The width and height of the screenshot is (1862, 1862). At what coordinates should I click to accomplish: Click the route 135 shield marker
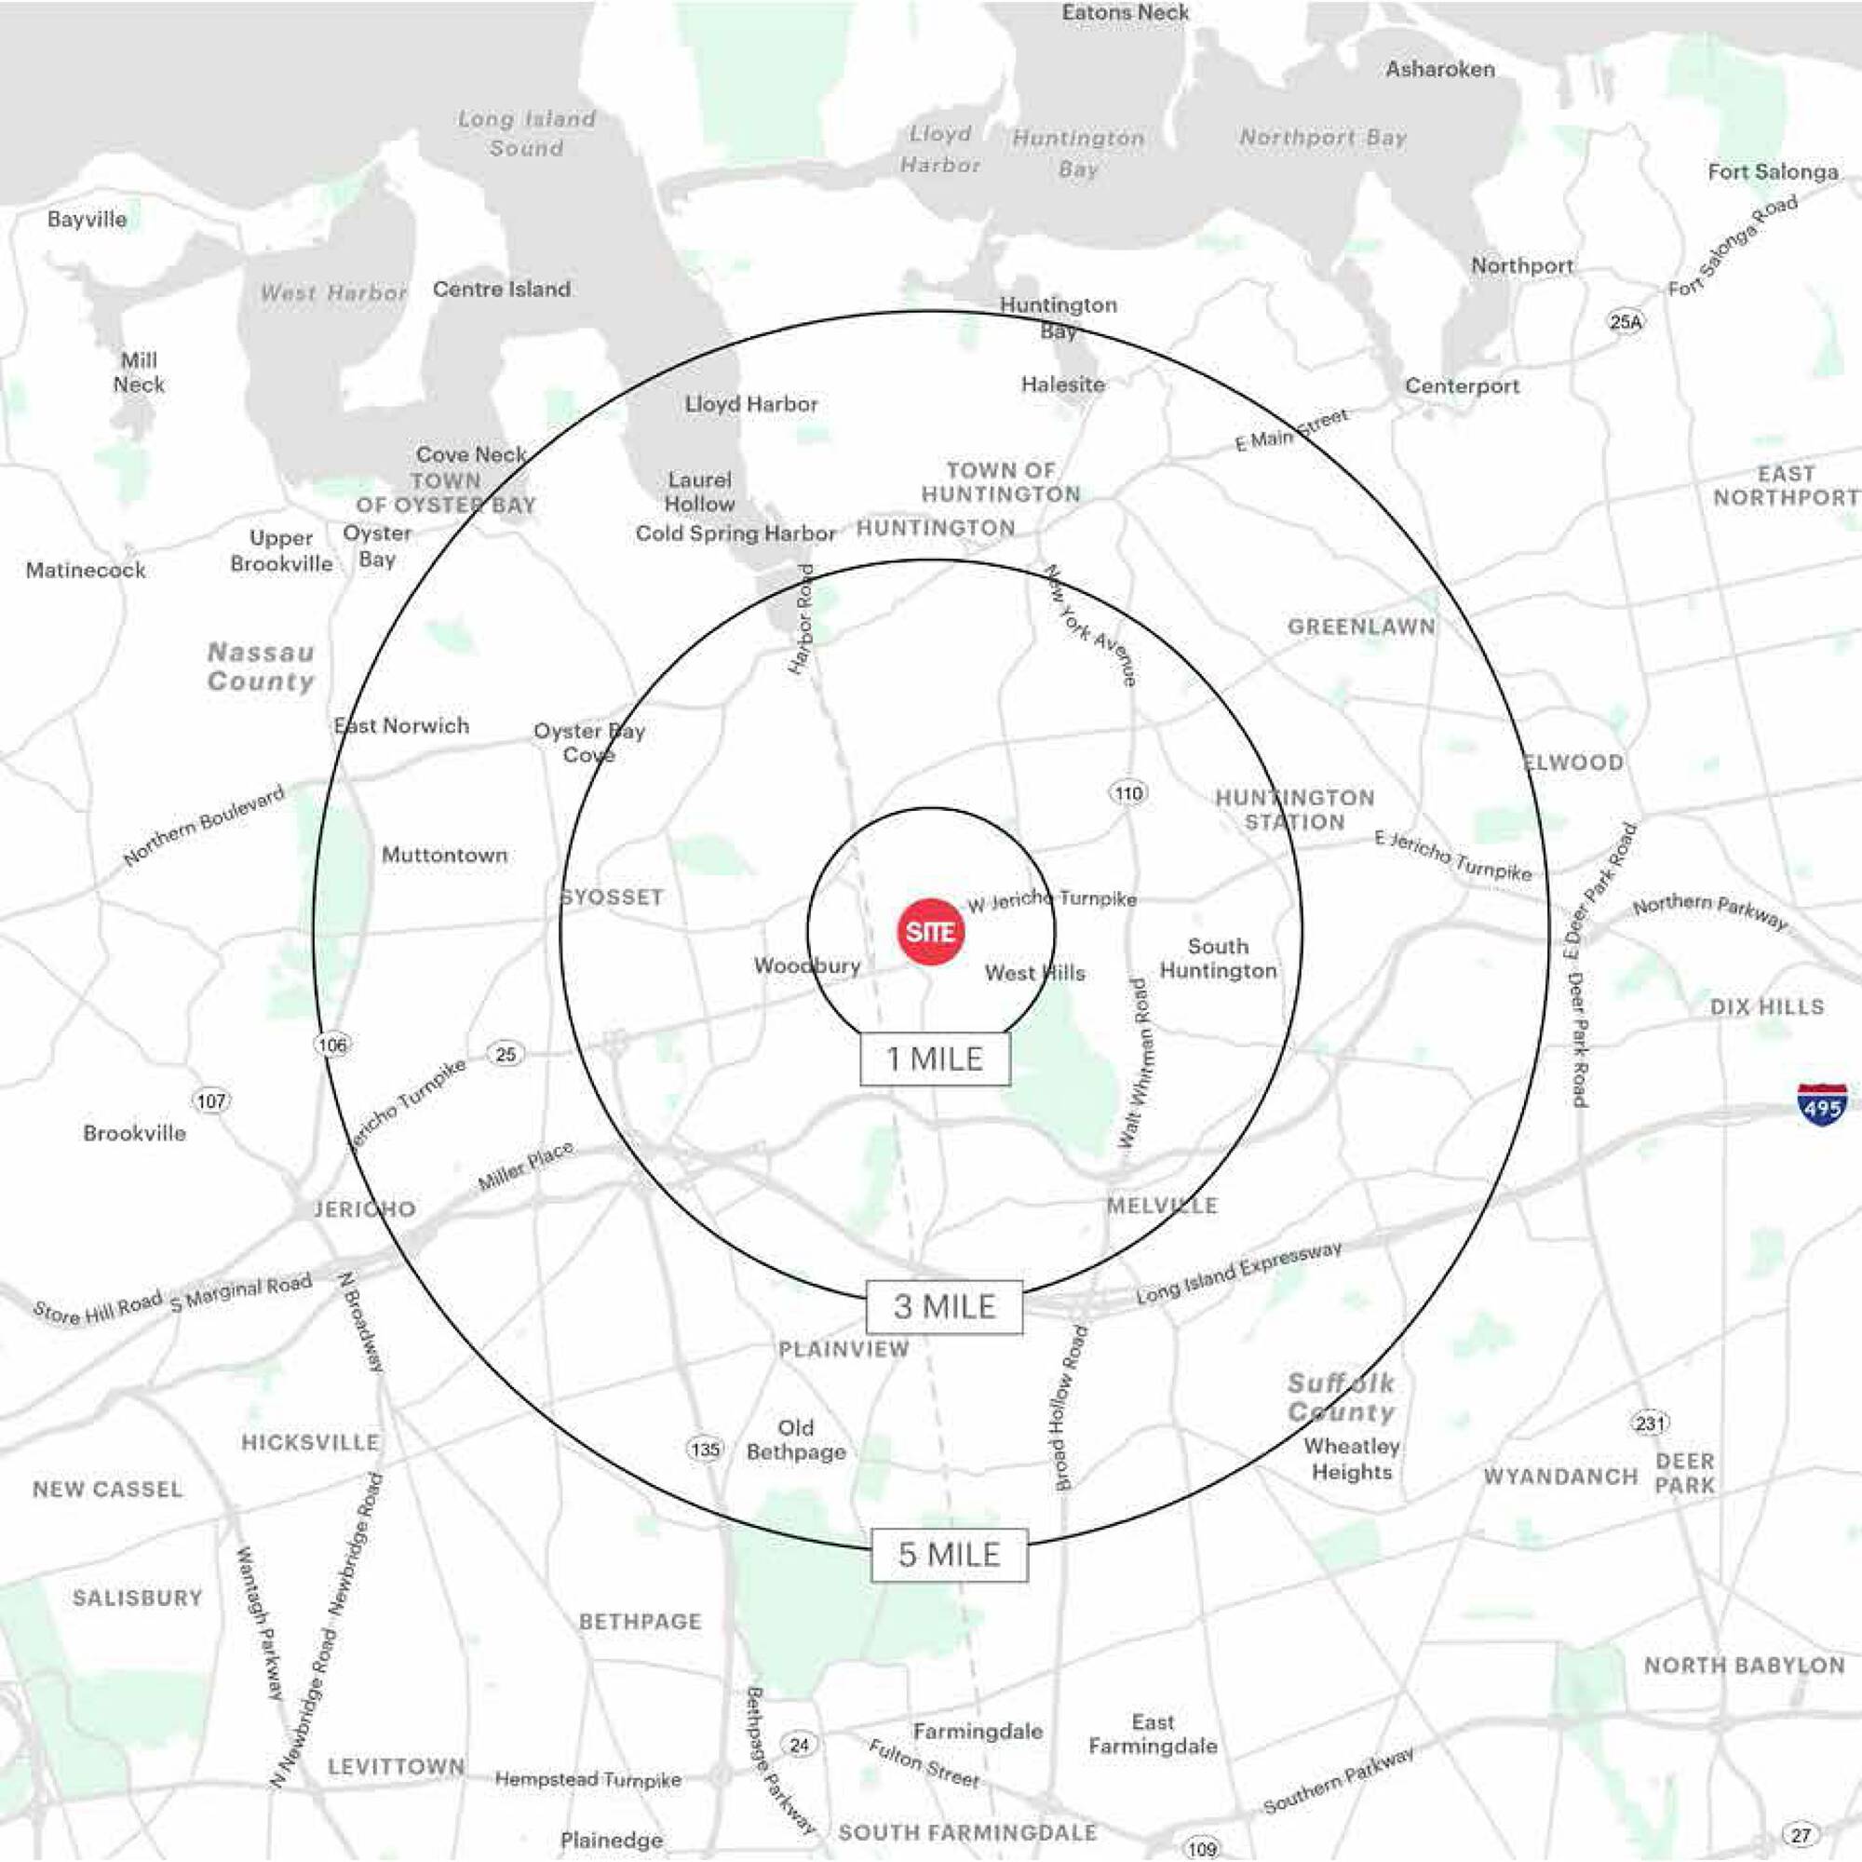click(x=705, y=1449)
